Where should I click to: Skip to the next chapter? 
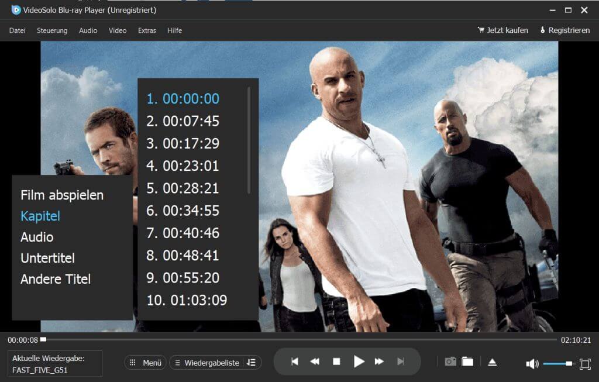tap(402, 362)
